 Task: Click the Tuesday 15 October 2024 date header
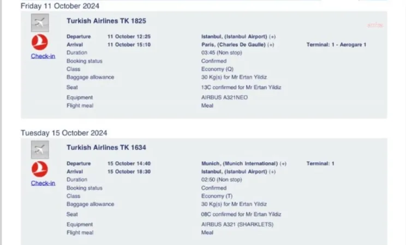(64, 133)
